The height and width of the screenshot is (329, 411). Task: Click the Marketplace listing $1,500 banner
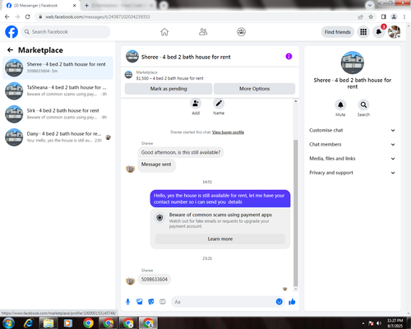click(x=210, y=76)
